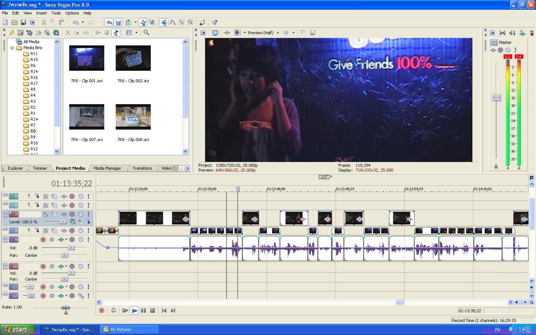The image size is (536, 335).
Task: Solo audio track 10
Action: [88, 266]
